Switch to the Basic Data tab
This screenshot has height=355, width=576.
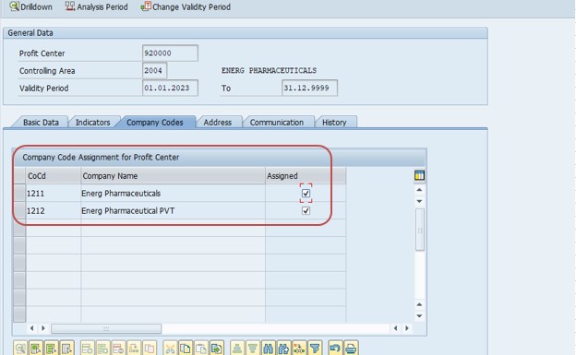coord(41,123)
